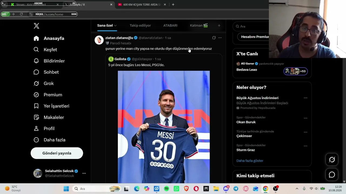The image size is (346, 194).
Task: Switch to Katman tab
Action: pyautogui.click(x=199, y=26)
